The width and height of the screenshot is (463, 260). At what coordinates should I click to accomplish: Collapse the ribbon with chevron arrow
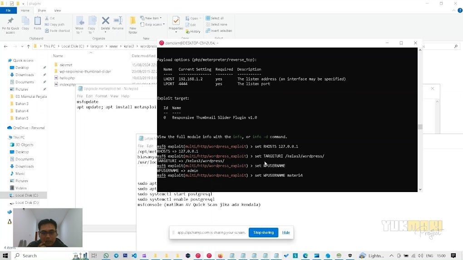pyautogui.click(x=454, y=10)
